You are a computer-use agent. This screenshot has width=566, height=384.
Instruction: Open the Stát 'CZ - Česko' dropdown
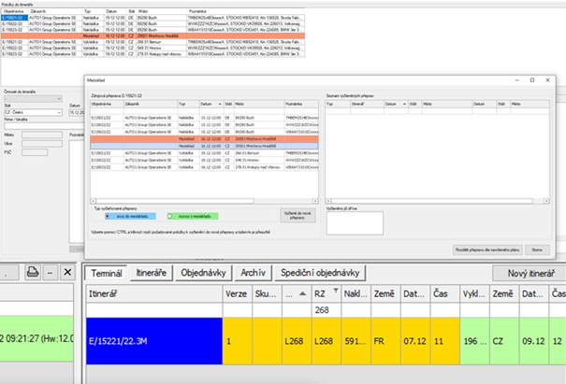point(33,112)
